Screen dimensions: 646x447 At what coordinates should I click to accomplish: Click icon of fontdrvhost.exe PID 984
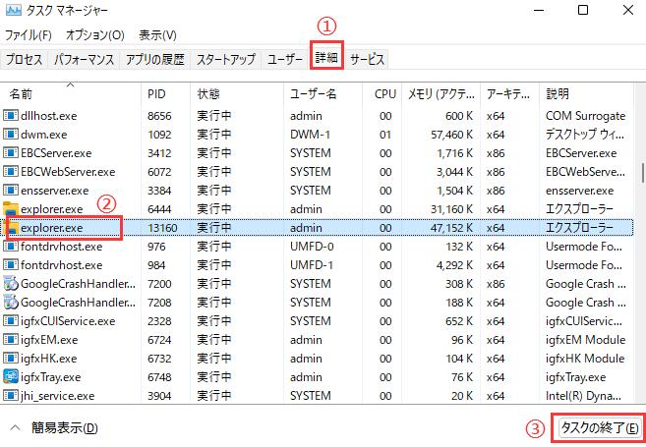(11, 264)
